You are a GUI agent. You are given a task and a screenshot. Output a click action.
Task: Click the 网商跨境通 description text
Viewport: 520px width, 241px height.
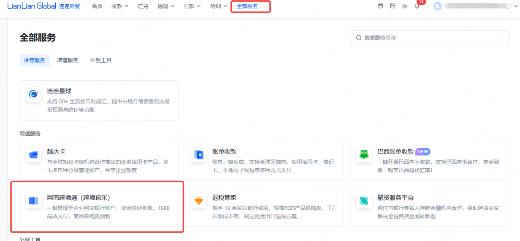[x=108, y=212]
